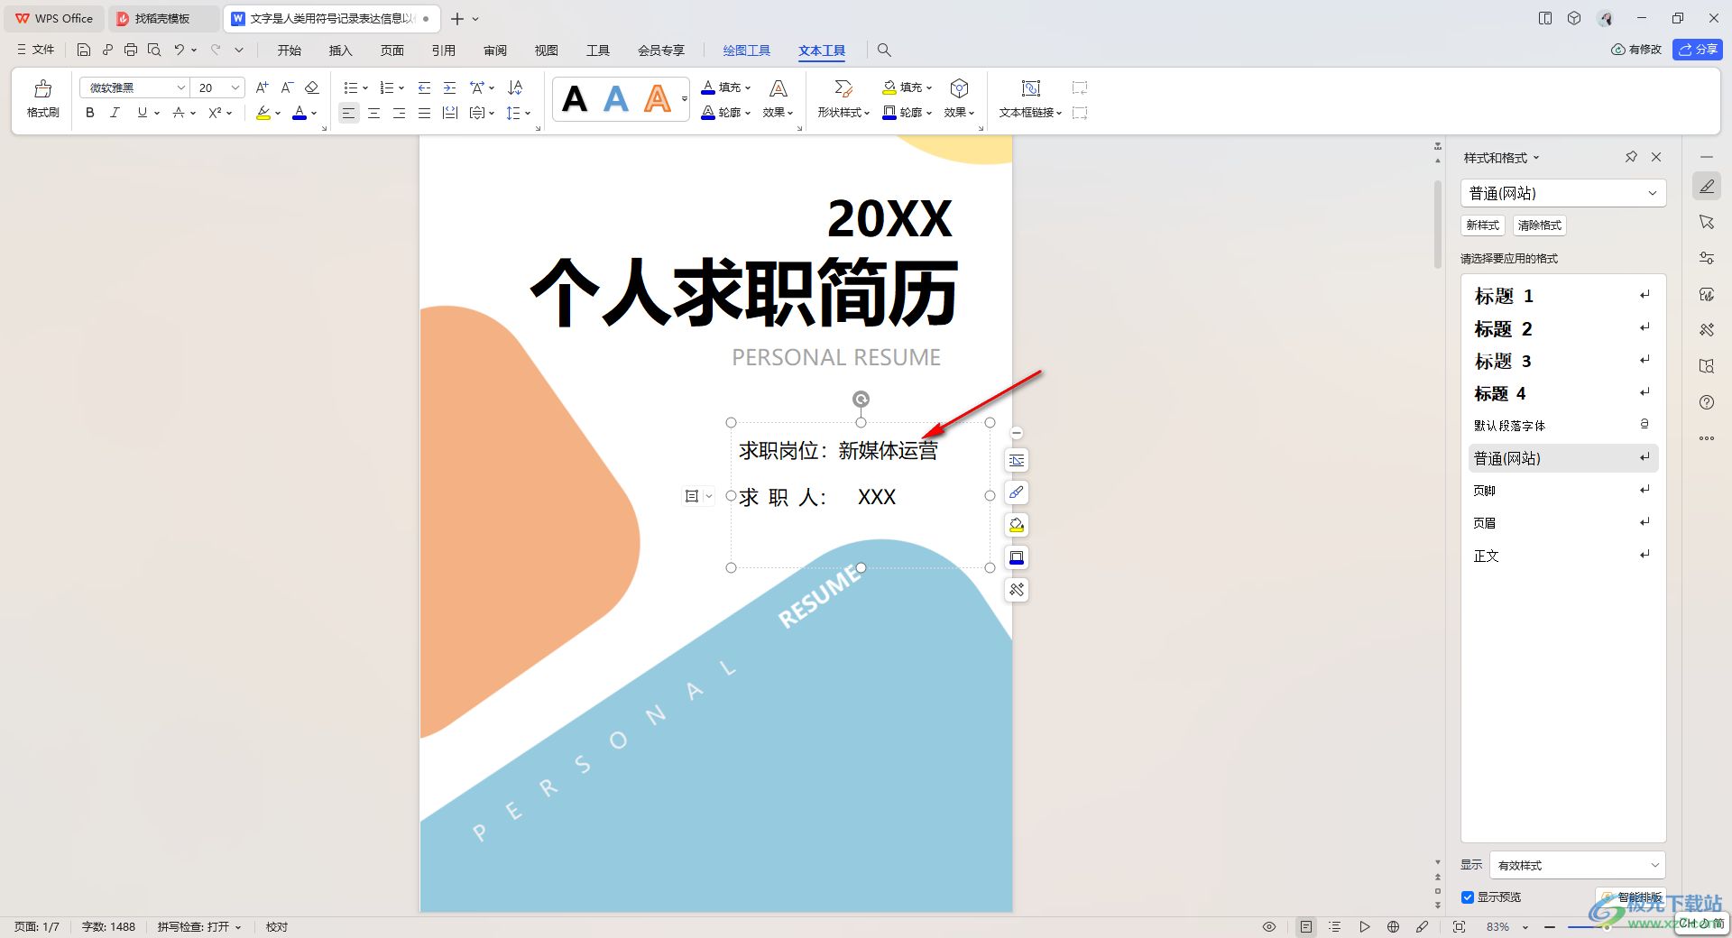Pin the Styles and Formatting pane

(x=1631, y=157)
